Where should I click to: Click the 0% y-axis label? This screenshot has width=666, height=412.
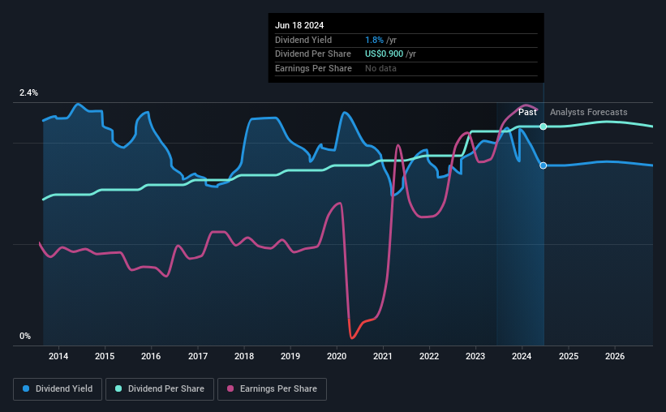(x=25, y=336)
